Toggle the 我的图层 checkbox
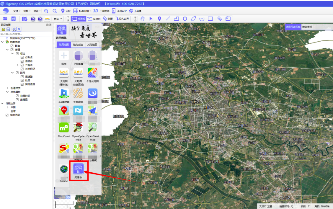This screenshot has width=333, height=209. coord(7,115)
